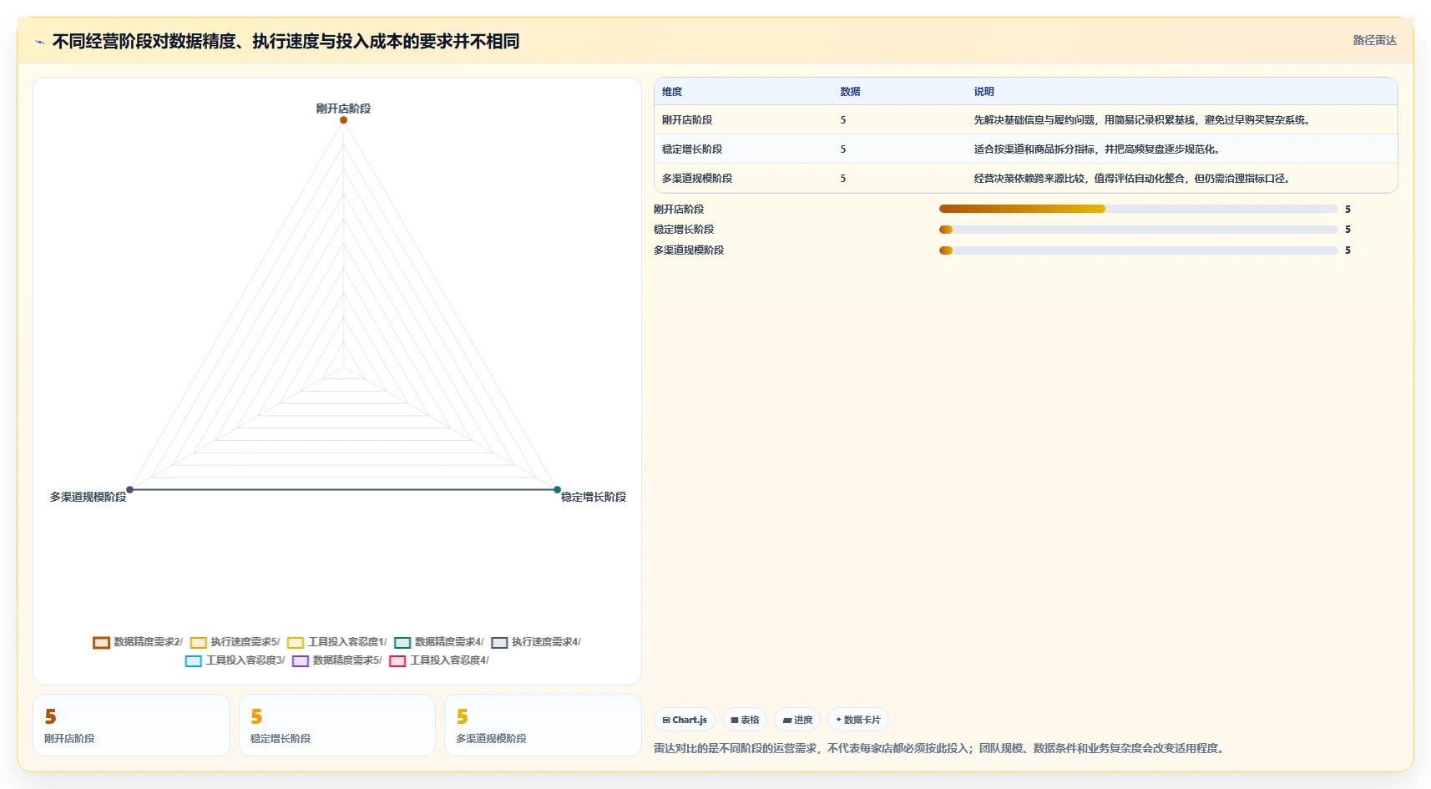The height and width of the screenshot is (789, 1431).
Task: Click the 数据卡片 tag chip
Action: coord(858,720)
